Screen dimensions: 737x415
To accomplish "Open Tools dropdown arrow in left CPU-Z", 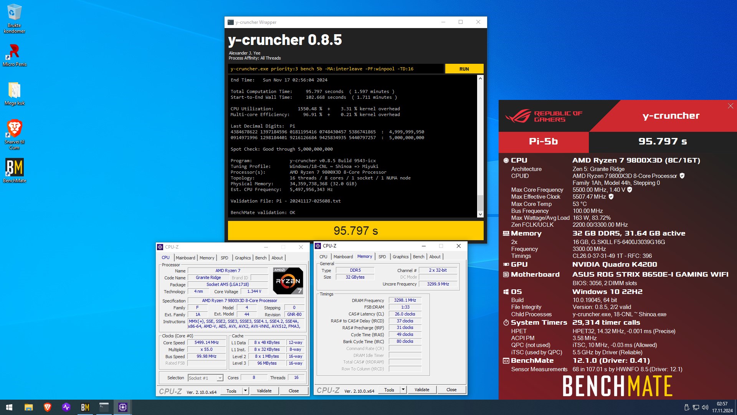I will point(245,391).
